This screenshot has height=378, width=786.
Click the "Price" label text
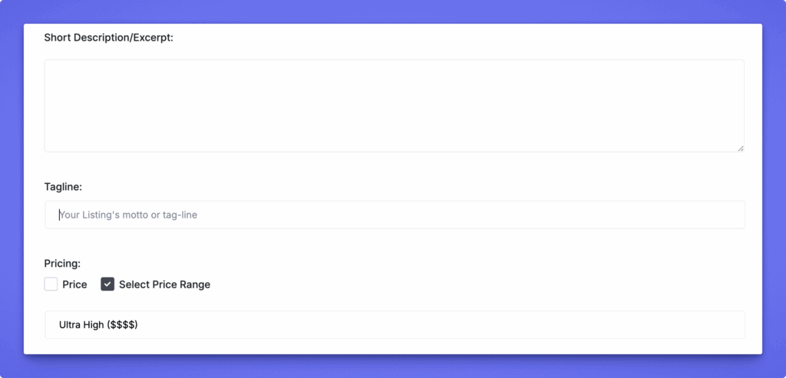(x=74, y=284)
